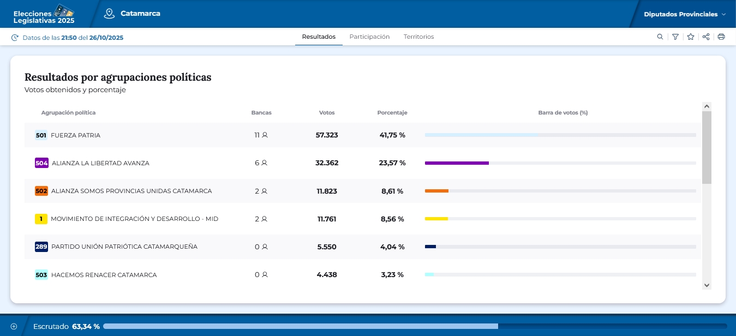Click the share icon
The height and width of the screenshot is (336, 736).
(706, 37)
